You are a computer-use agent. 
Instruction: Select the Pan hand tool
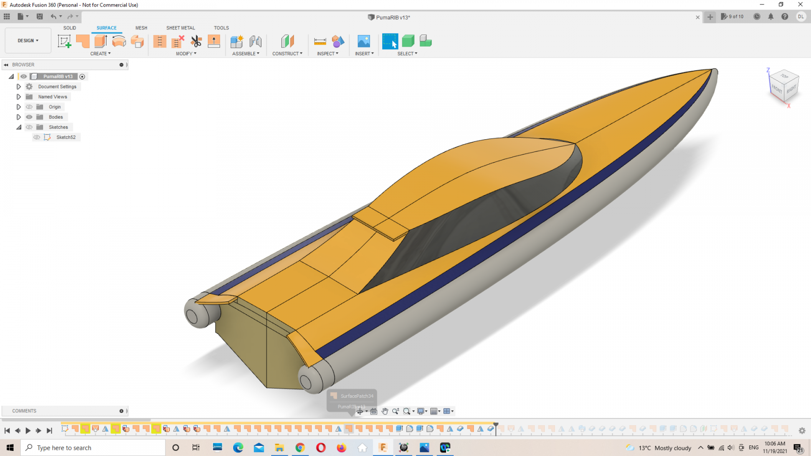click(x=385, y=411)
